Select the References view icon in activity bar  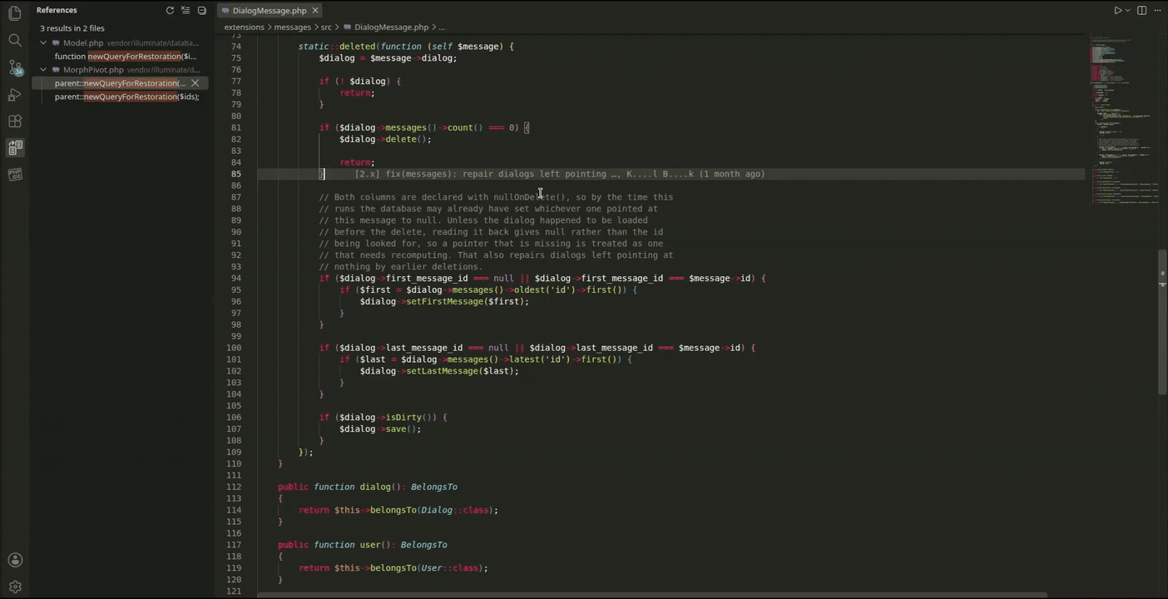click(x=14, y=147)
